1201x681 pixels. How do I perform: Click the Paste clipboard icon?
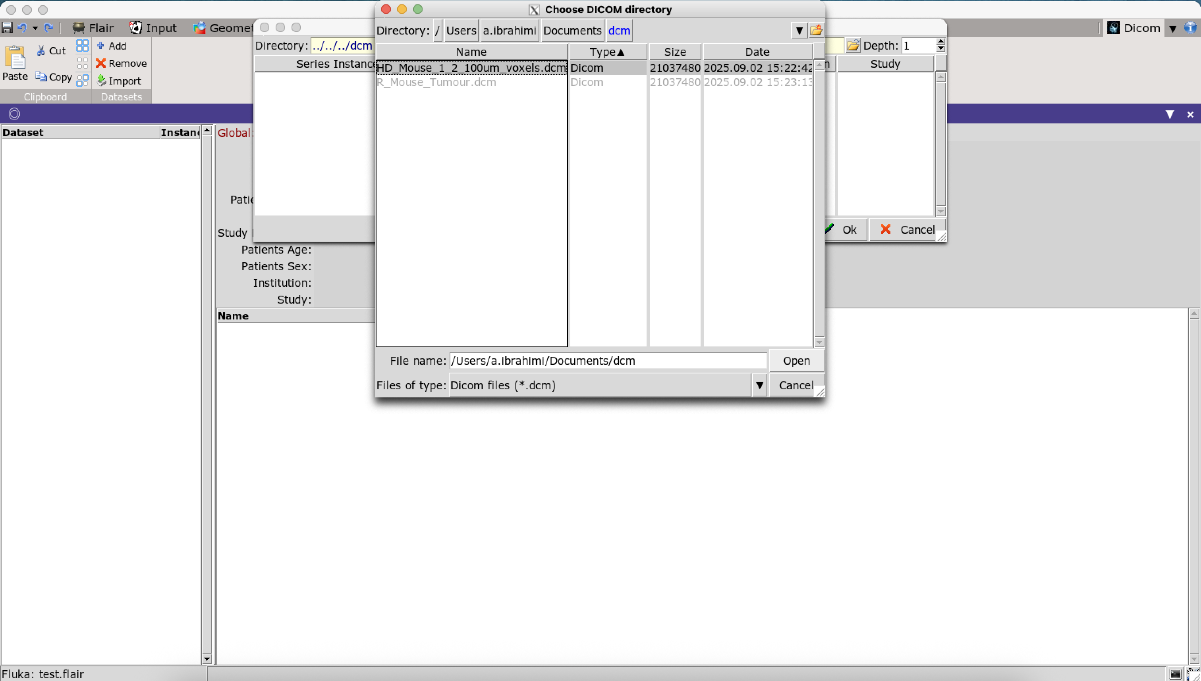[x=15, y=58]
